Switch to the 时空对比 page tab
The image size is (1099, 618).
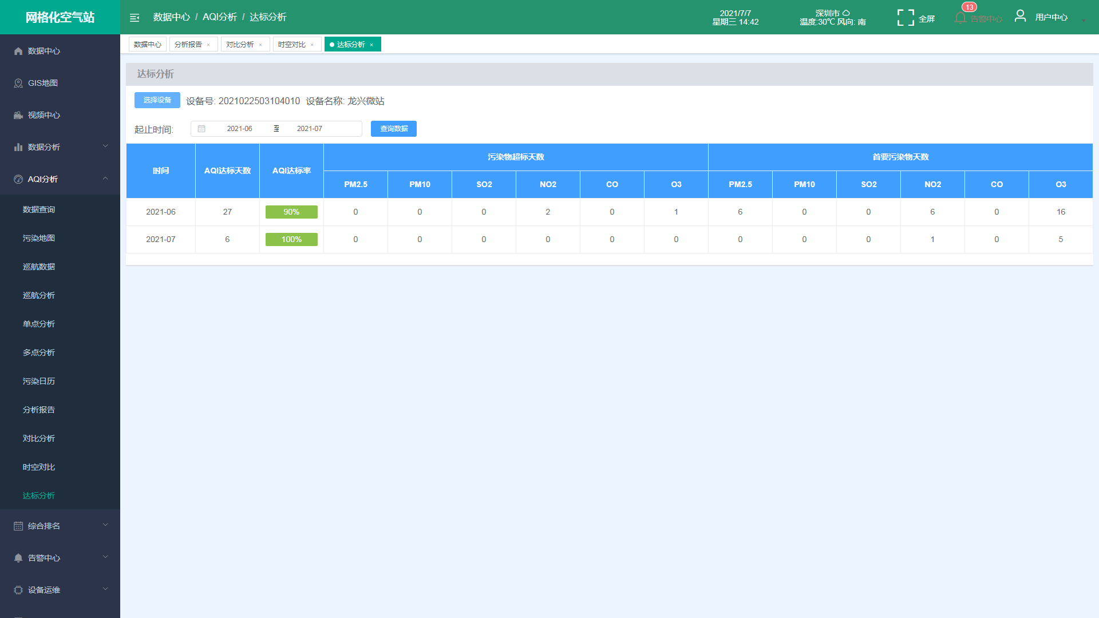pos(297,45)
